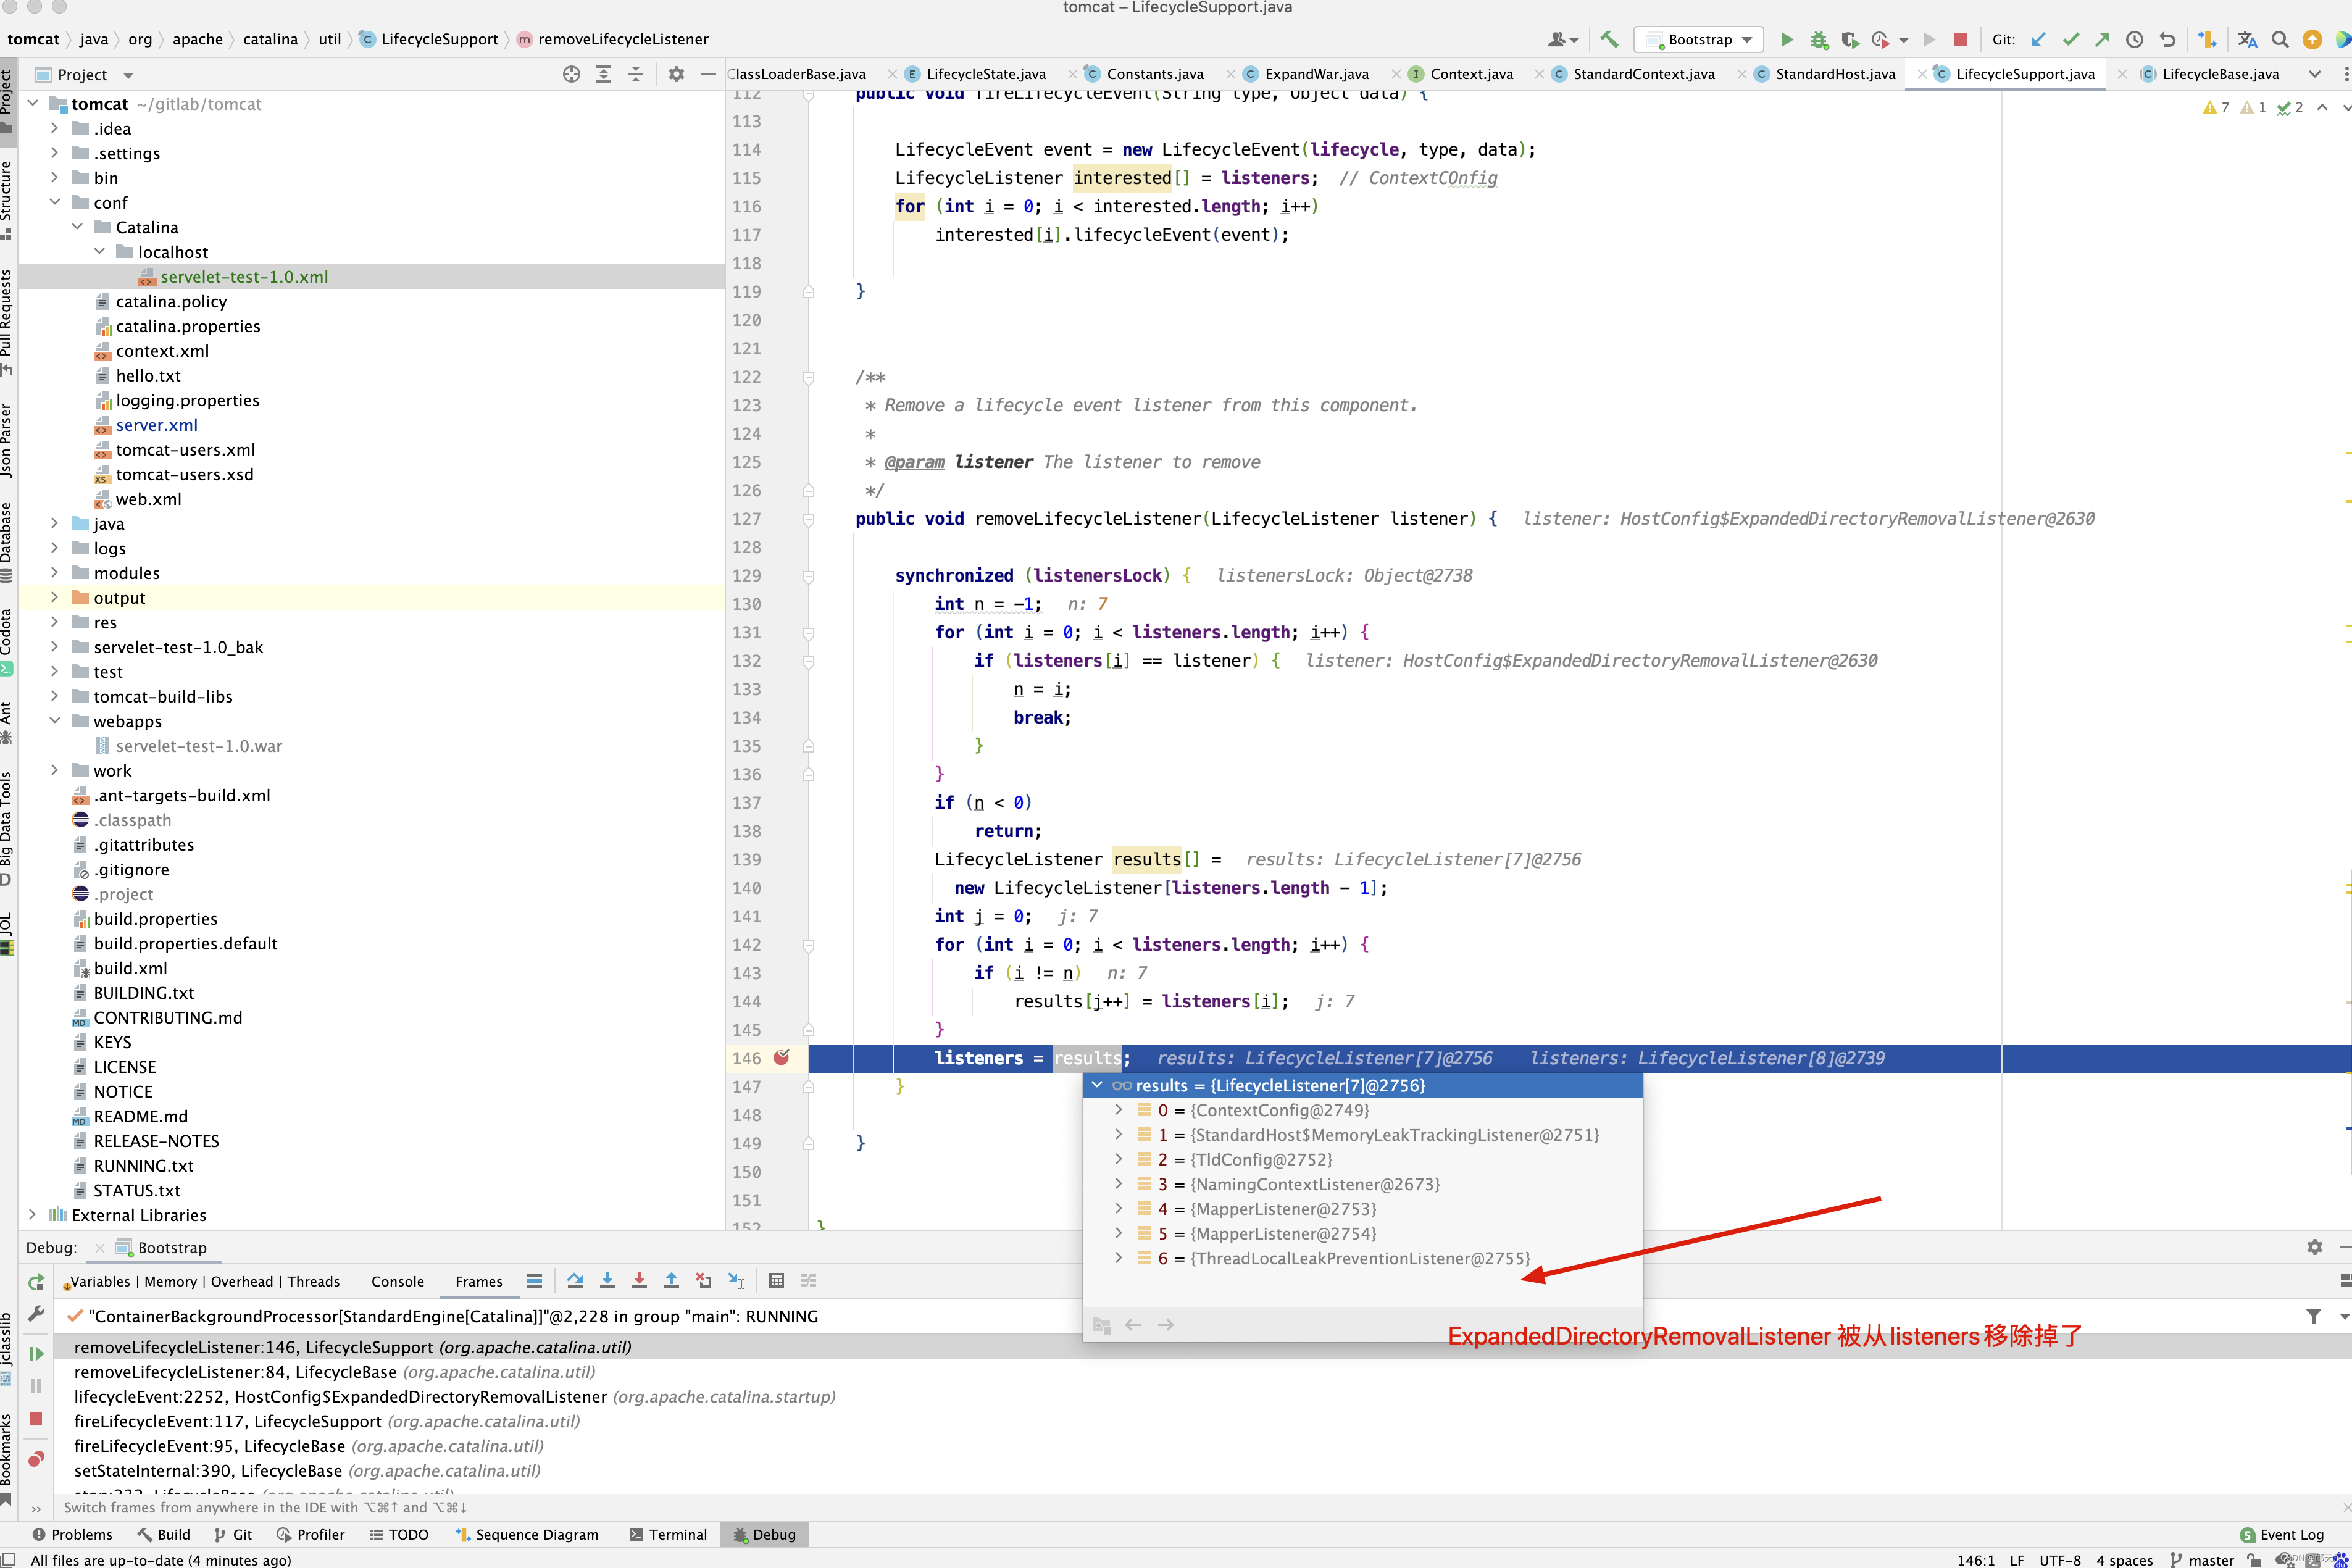Screen dimensions: 2352x1568
Task: Open TODO tool window
Action: (x=399, y=1534)
